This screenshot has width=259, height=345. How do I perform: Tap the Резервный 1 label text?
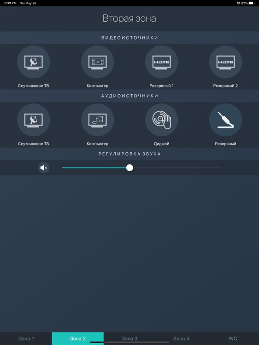[162, 86]
